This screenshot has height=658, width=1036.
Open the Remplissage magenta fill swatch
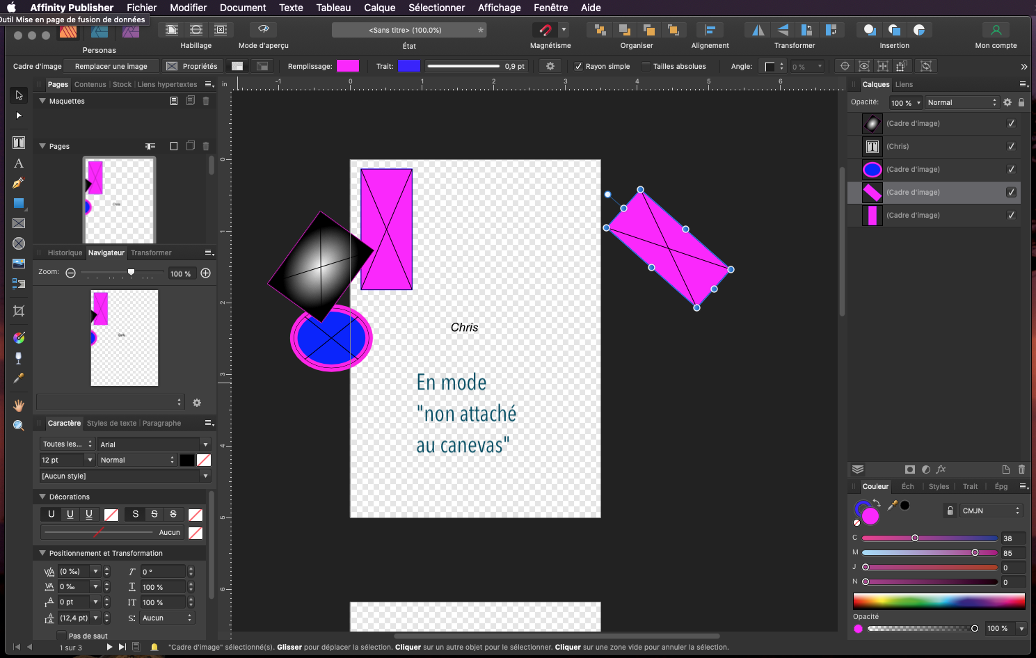pyautogui.click(x=348, y=66)
